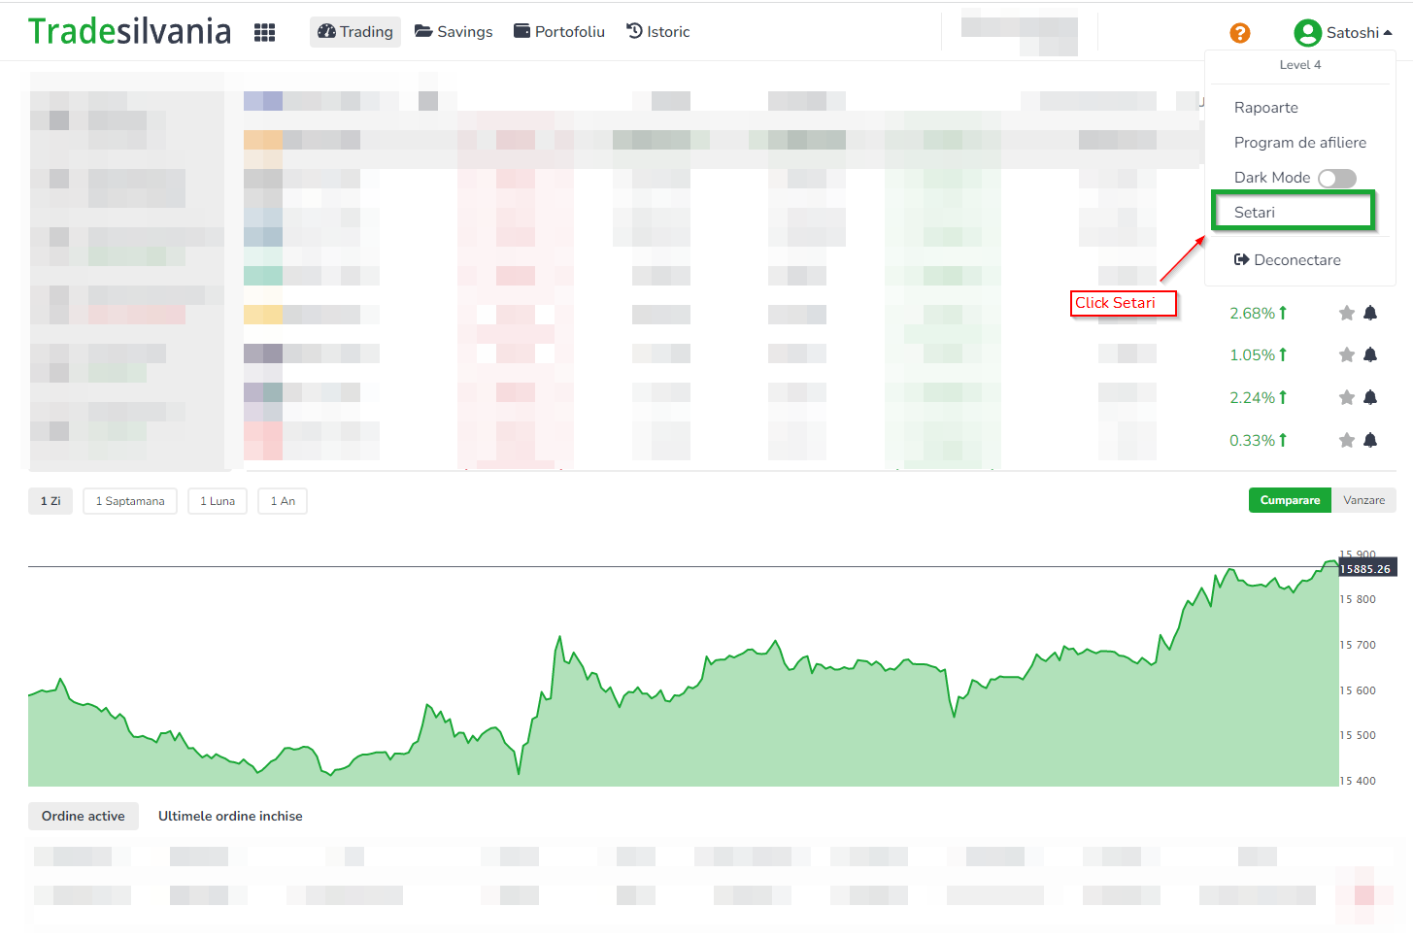Click star icon in 0.33% row
Screen dimensions: 1413x941
pyautogui.click(x=1346, y=440)
